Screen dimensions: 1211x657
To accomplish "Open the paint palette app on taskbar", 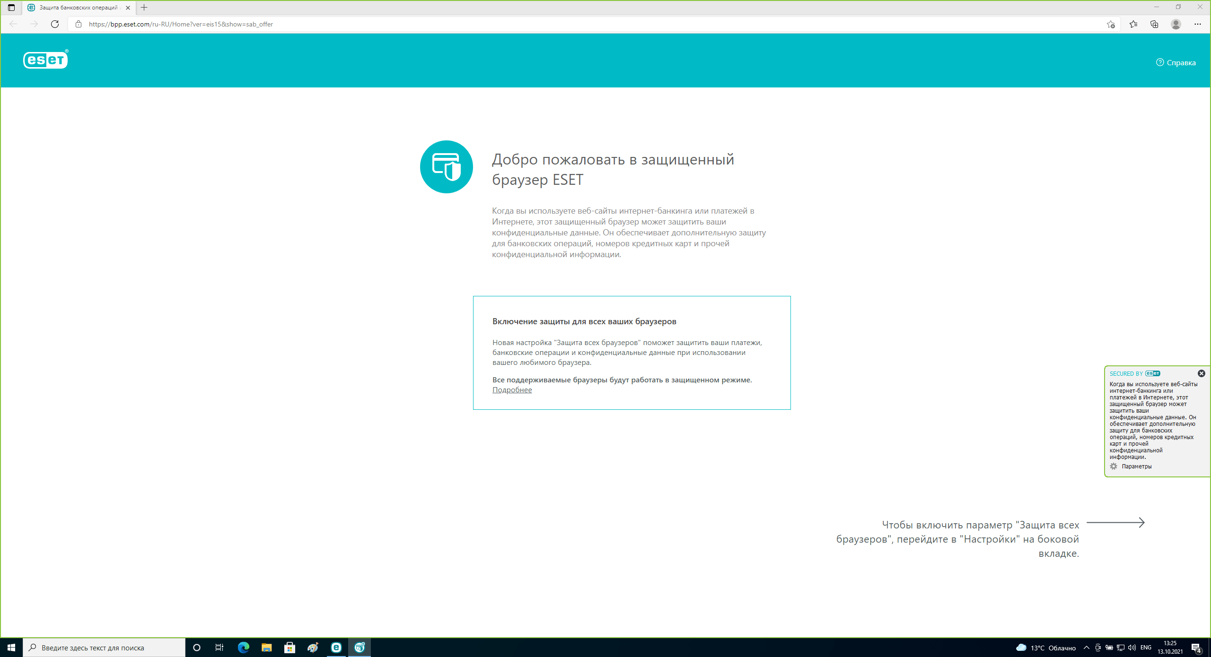I will click(313, 648).
